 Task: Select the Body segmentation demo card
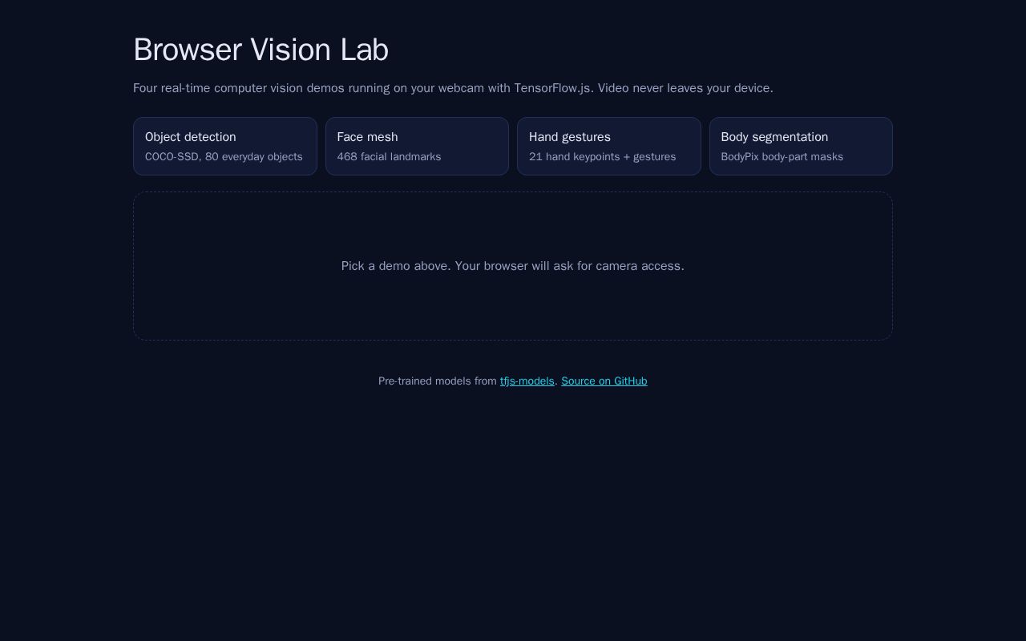click(801, 146)
